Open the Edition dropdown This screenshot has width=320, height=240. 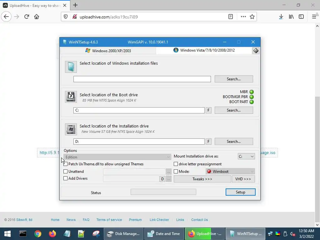tap(117, 157)
